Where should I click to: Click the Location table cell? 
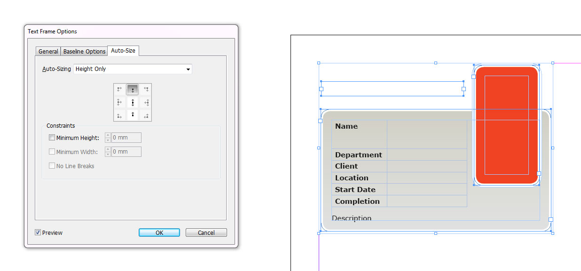pyautogui.click(x=359, y=178)
